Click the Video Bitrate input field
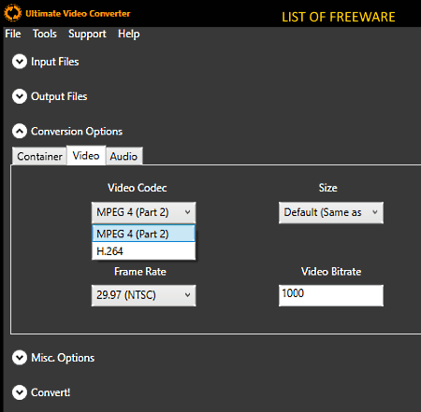The width and height of the screenshot is (421, 412). [x=331, y=295]
